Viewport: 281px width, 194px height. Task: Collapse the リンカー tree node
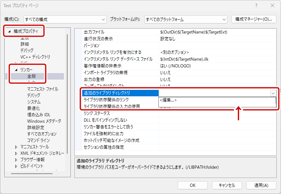16,70
